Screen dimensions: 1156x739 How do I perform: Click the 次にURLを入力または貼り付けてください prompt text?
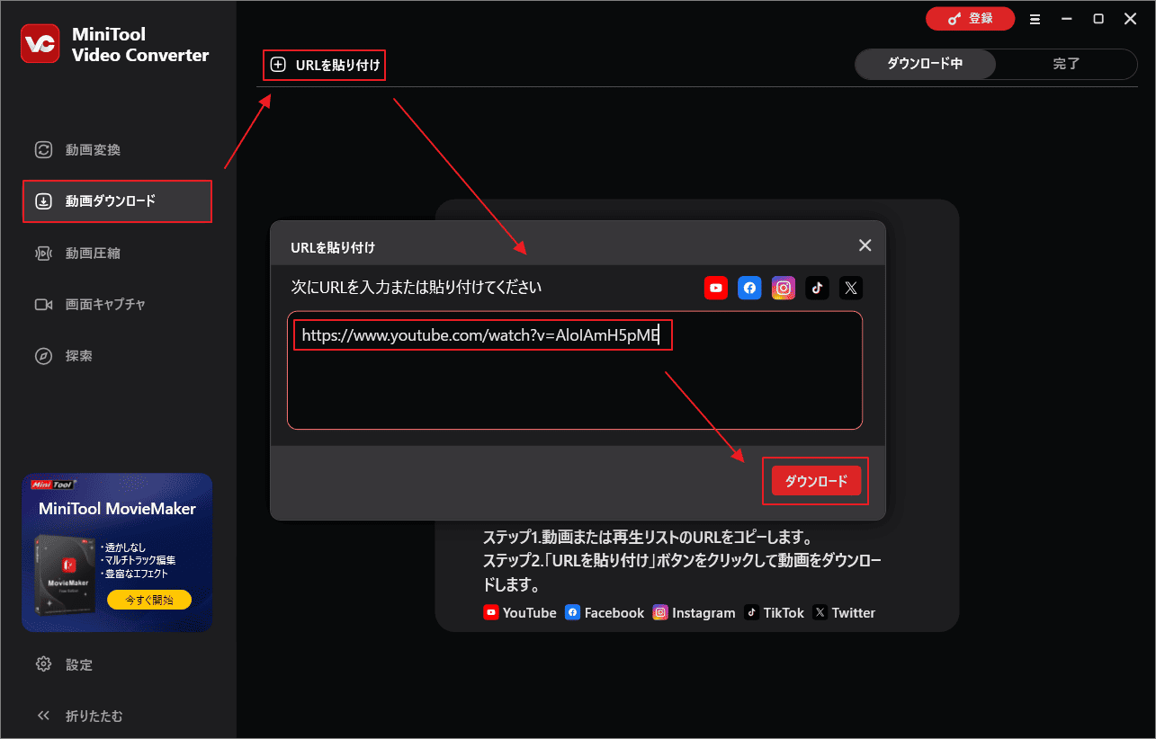pyautogui.click(x=417, y=288)
